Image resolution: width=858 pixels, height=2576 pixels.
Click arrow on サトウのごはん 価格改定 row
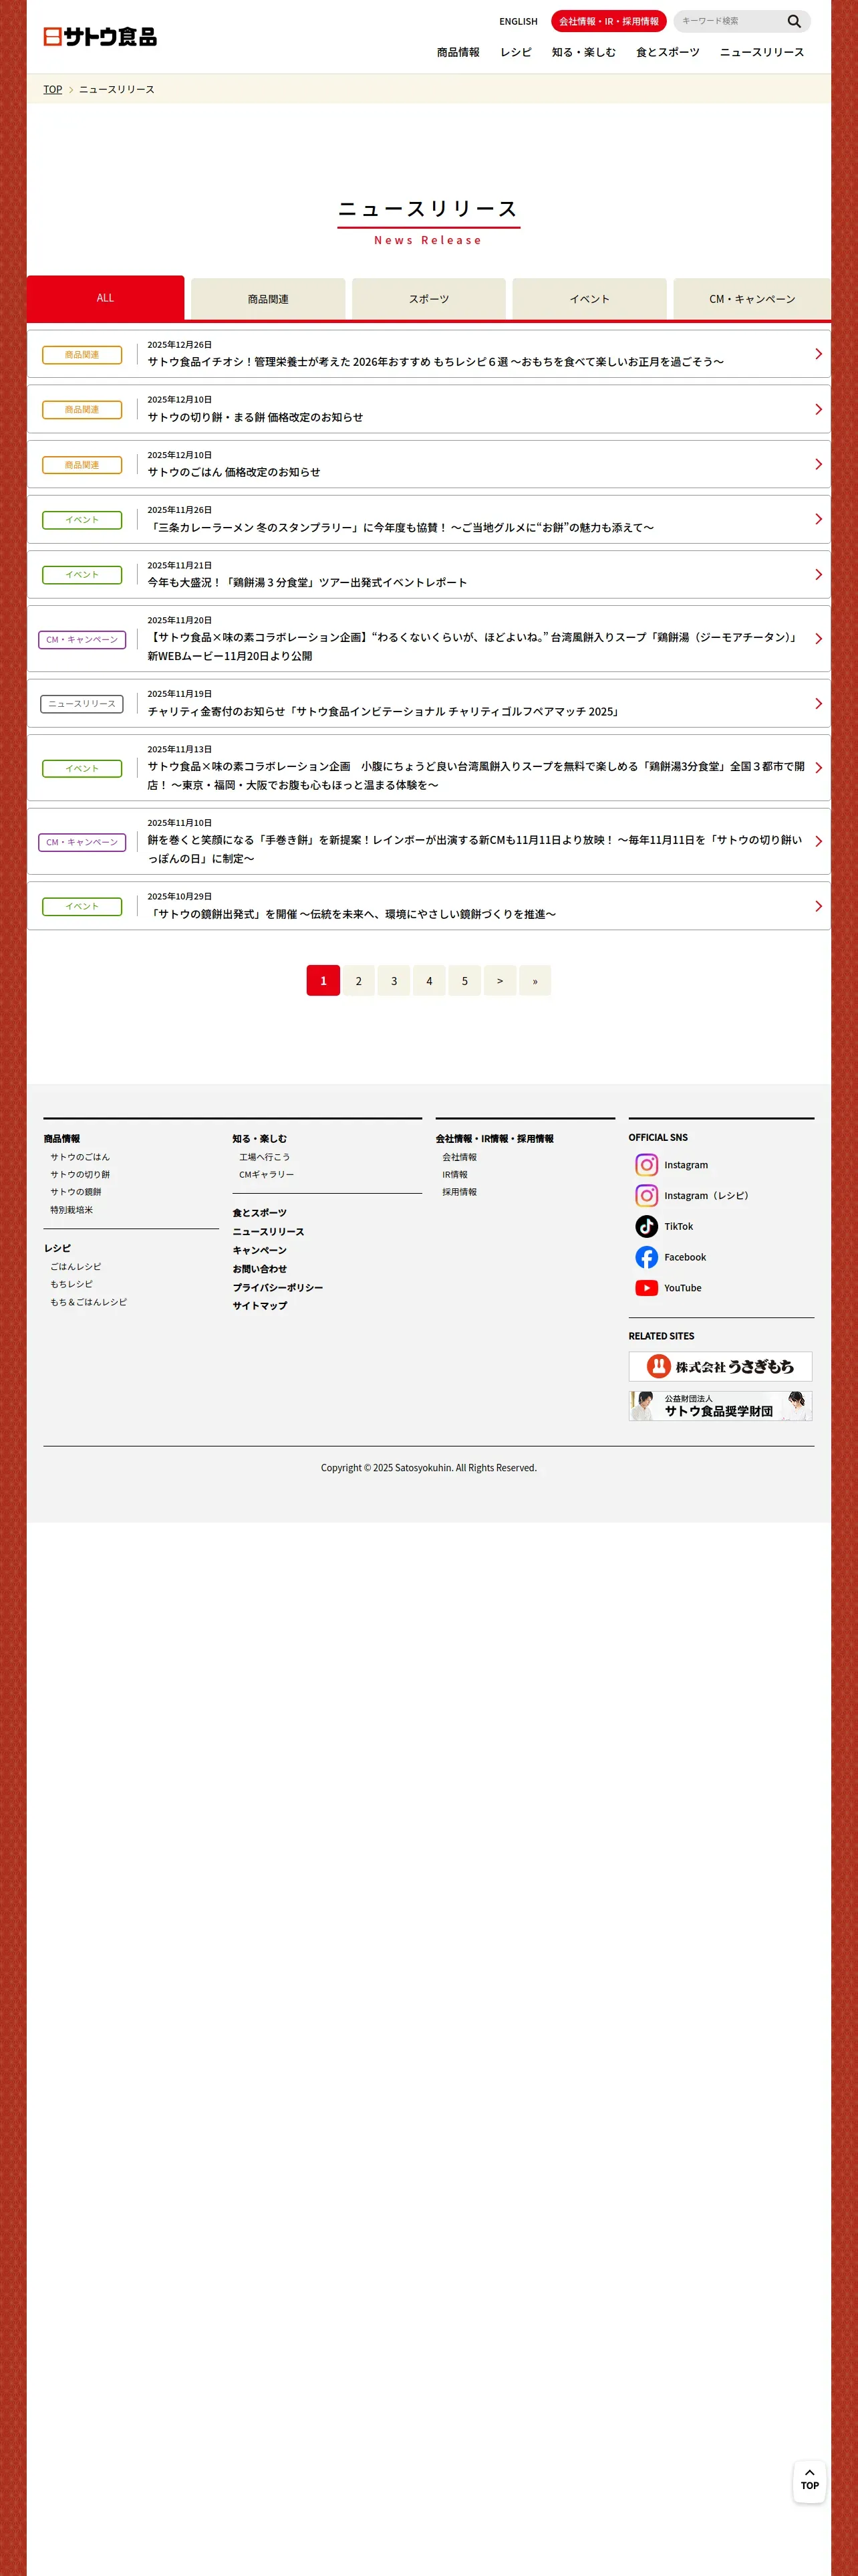[818, 464]
